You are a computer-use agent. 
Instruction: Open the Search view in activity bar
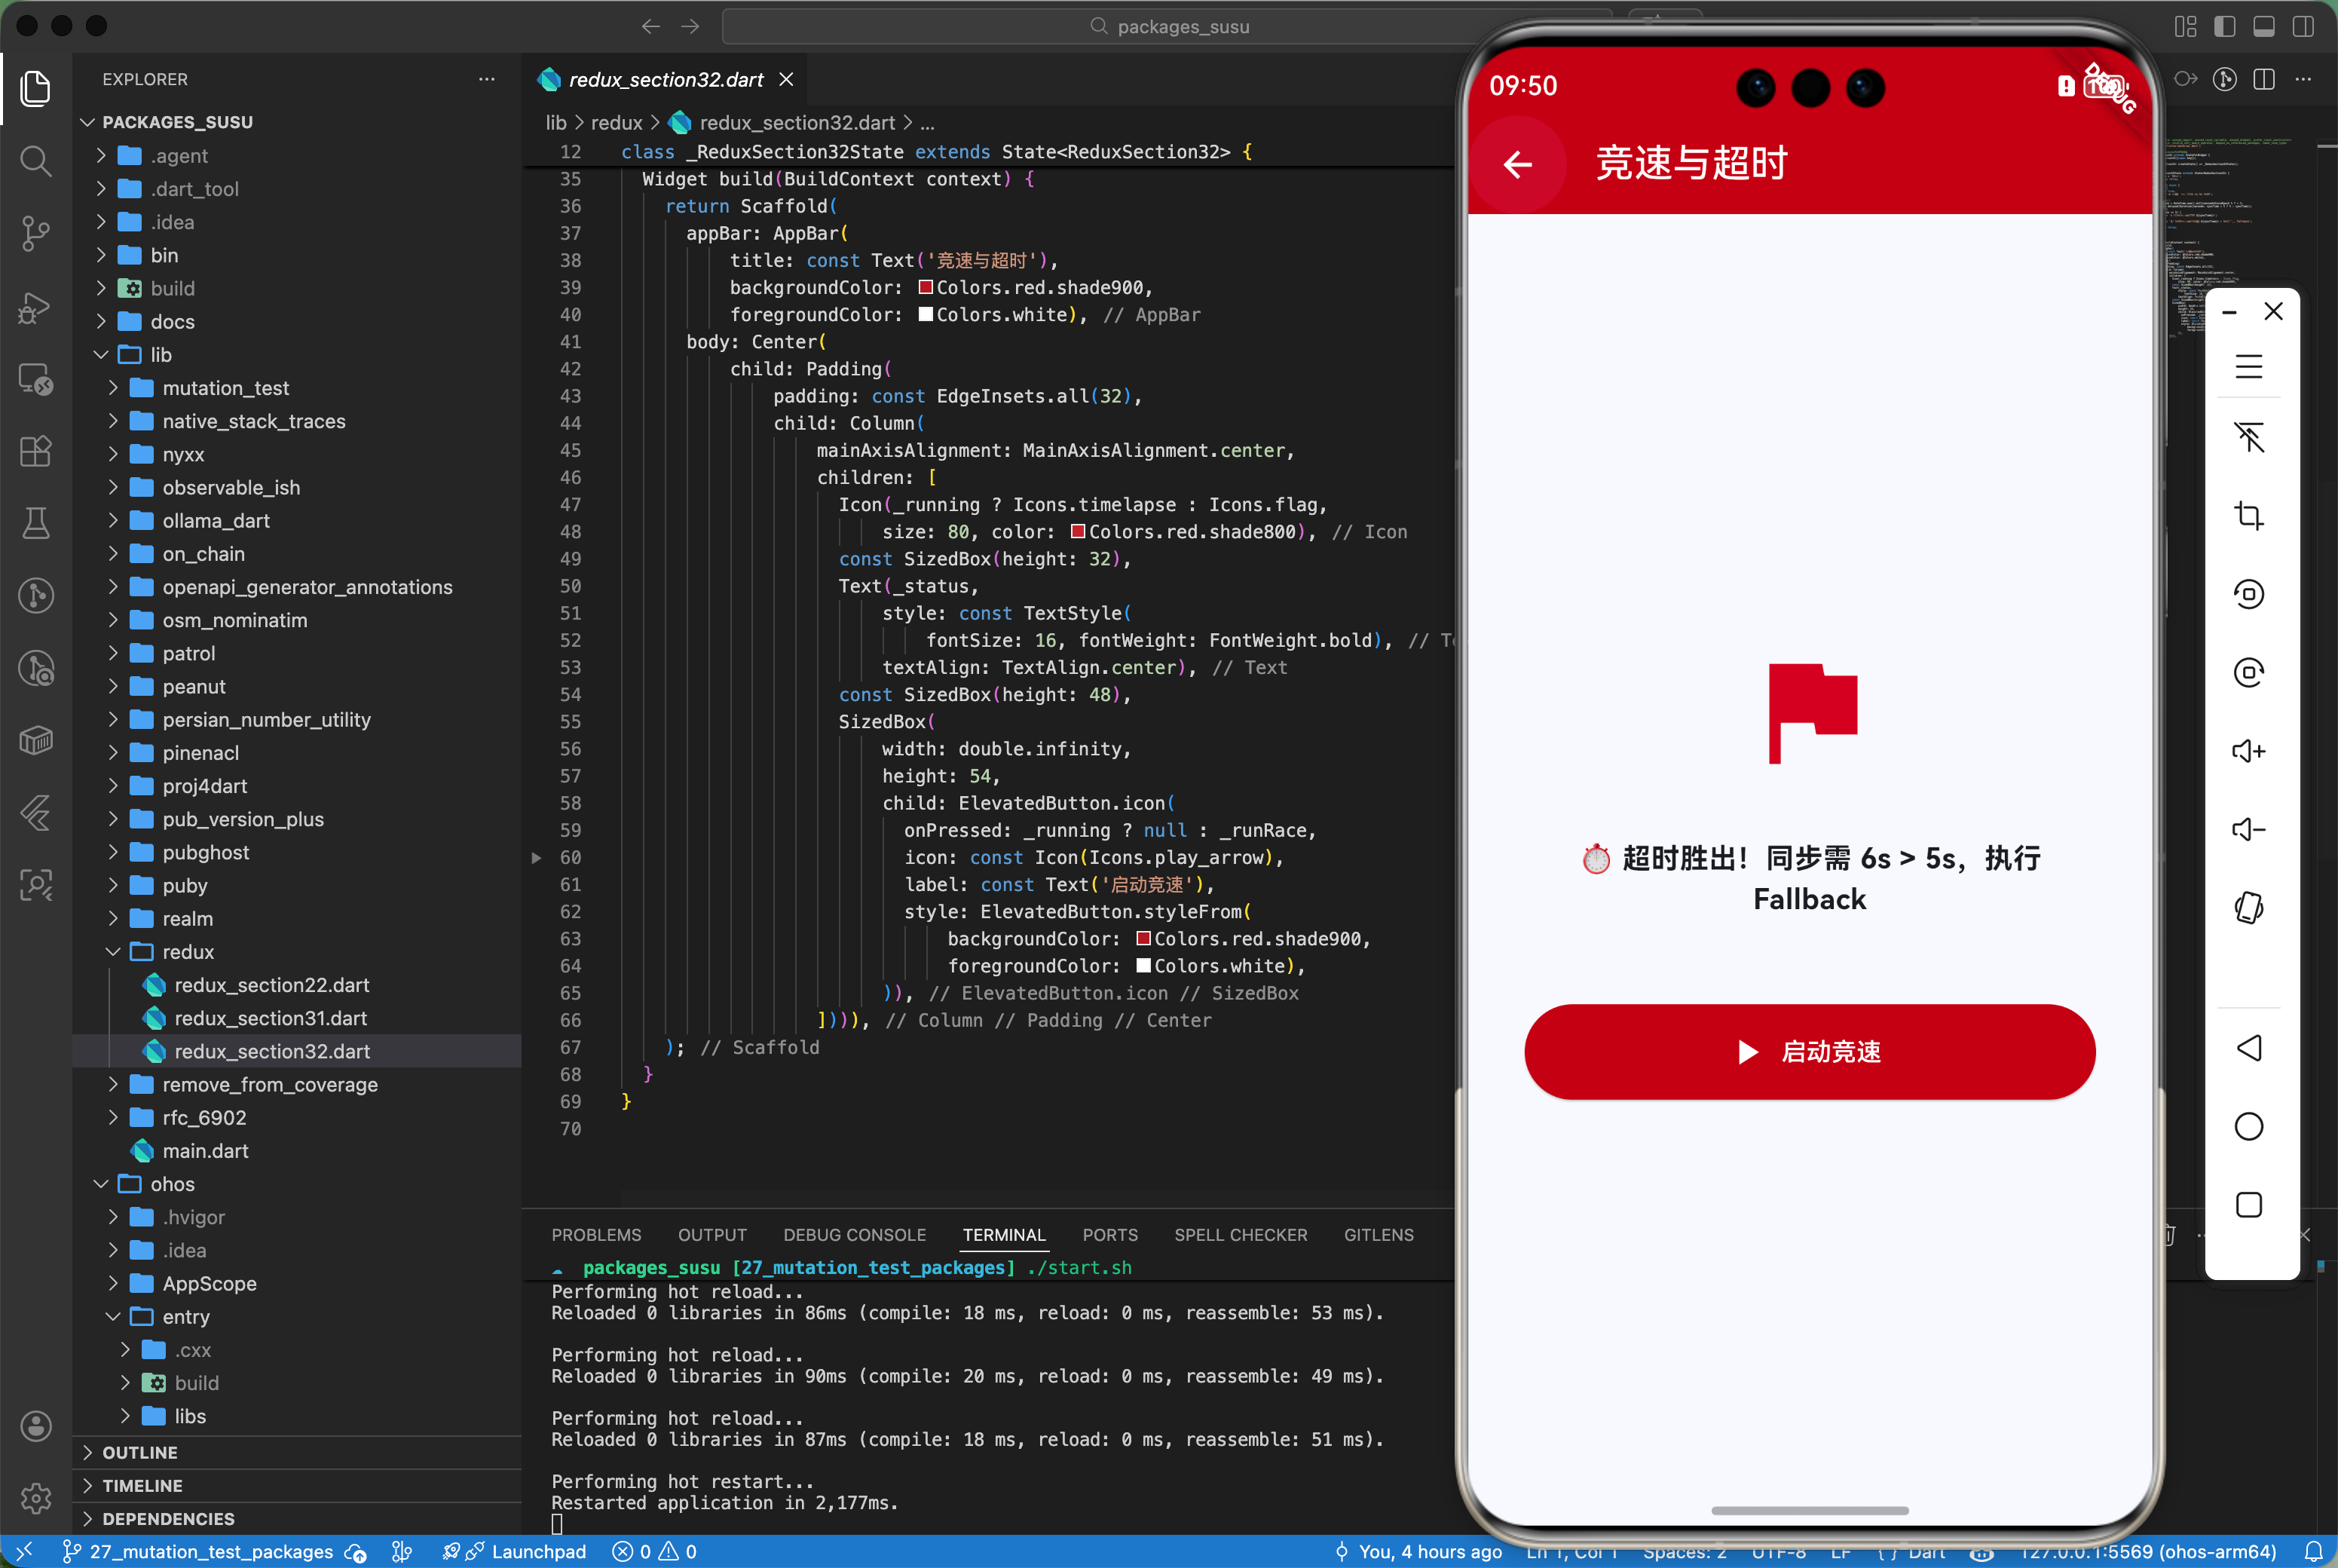coord(36,160)
